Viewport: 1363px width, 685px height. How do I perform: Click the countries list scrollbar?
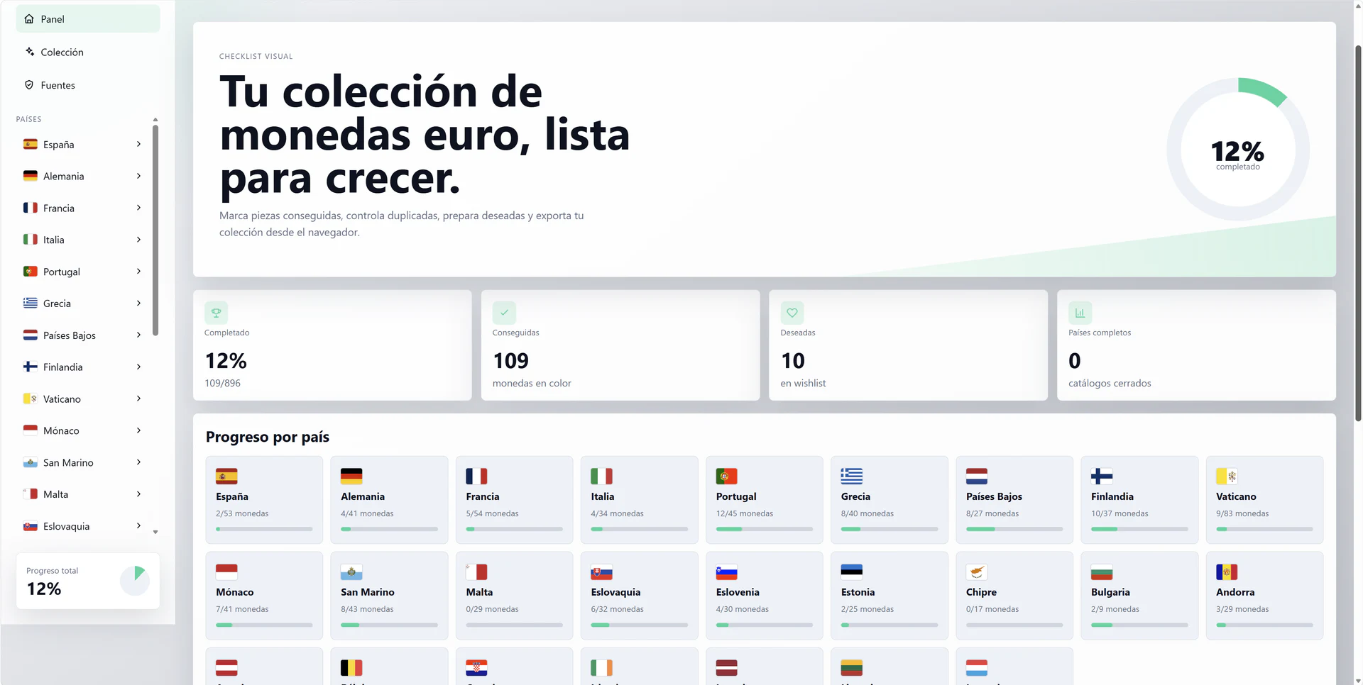[155, 230]
